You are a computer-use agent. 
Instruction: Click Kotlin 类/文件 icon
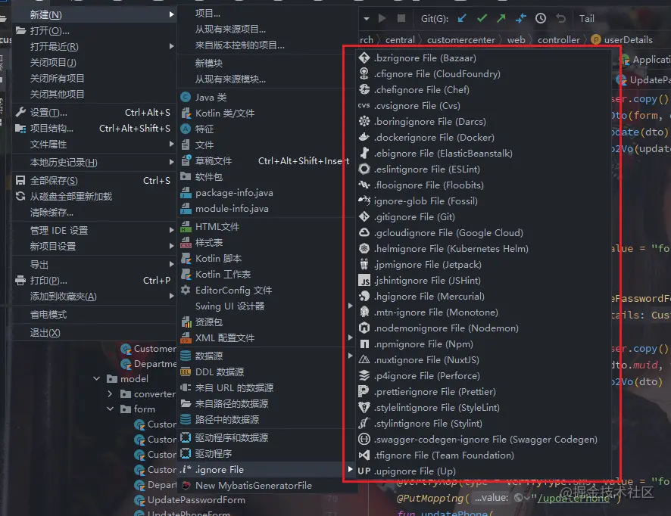tap(186, 113)
